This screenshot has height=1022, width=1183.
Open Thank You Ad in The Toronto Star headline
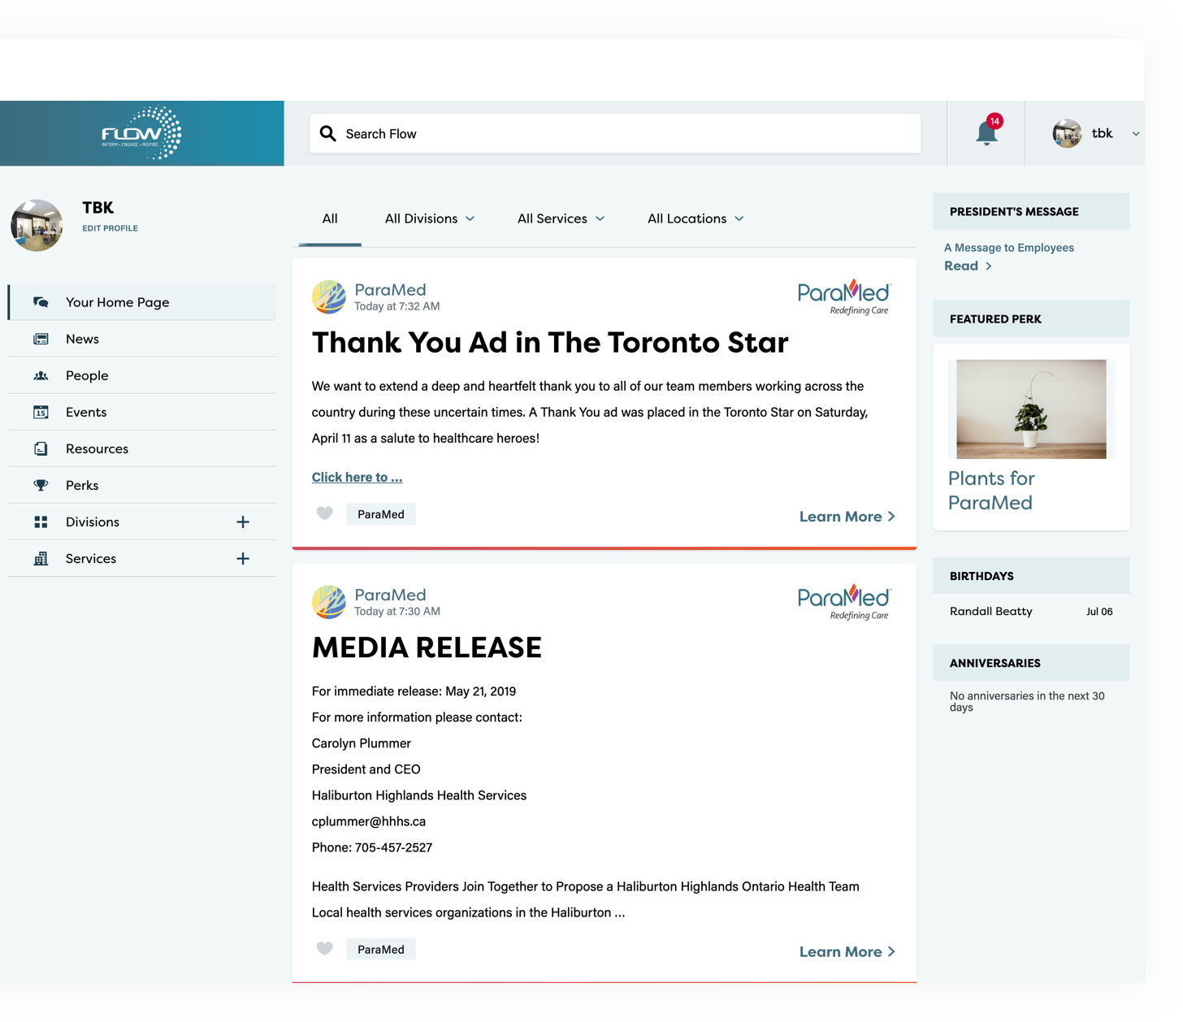550,343
